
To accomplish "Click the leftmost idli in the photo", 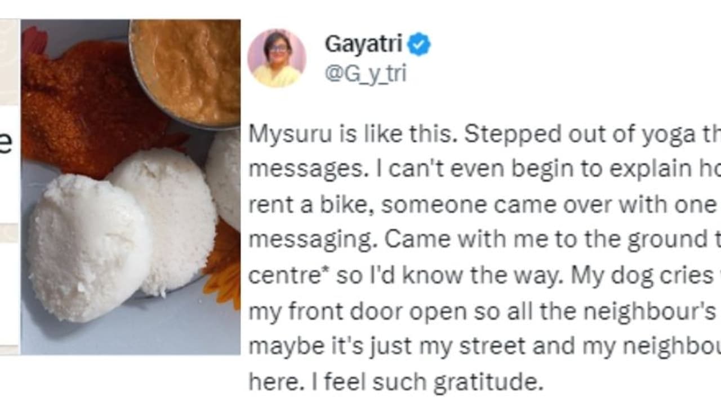I will coord(88,248).
